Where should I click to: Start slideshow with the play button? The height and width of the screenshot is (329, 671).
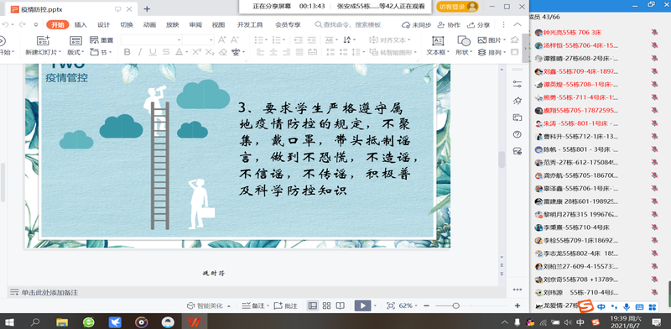(x=362, y=305)
